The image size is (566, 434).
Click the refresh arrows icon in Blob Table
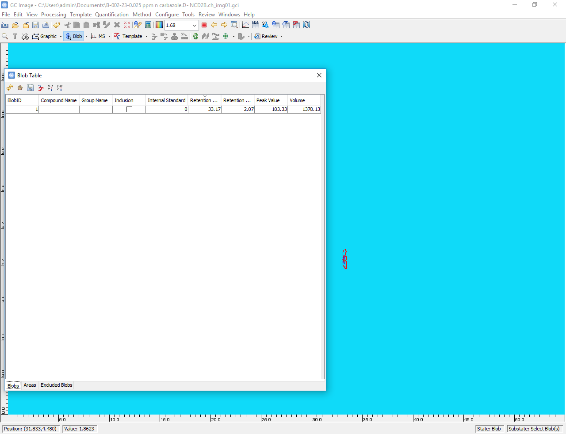click(10, 88)
